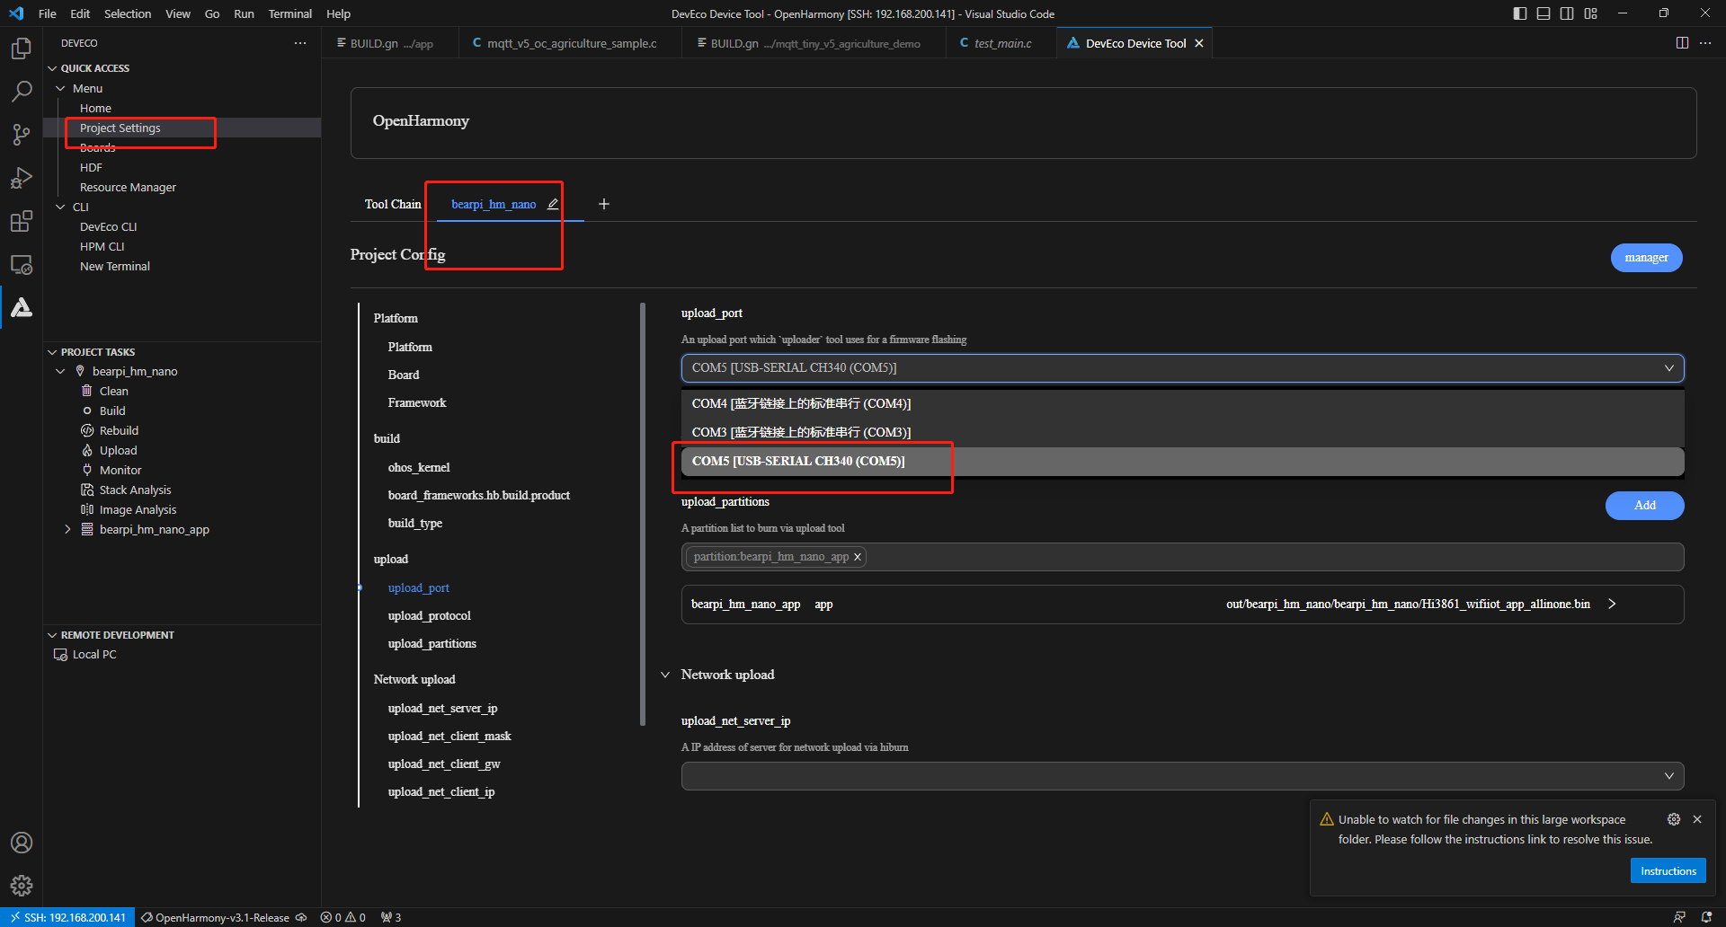Collapse the Network upload section
The image size is (1726, 927).
pos(665,675)
